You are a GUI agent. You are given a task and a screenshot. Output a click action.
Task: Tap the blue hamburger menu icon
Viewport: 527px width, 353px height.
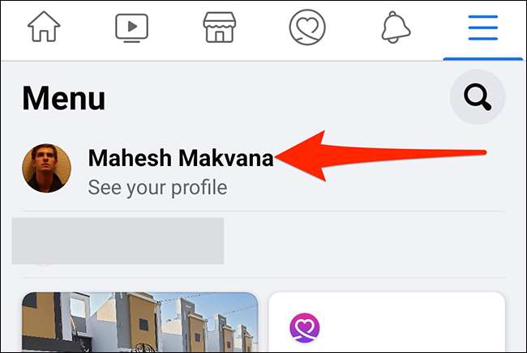coord(483,28)
